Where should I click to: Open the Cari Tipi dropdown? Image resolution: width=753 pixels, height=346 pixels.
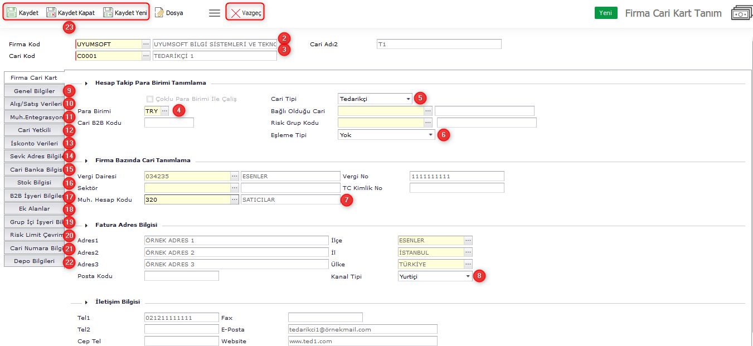point(408,99)
